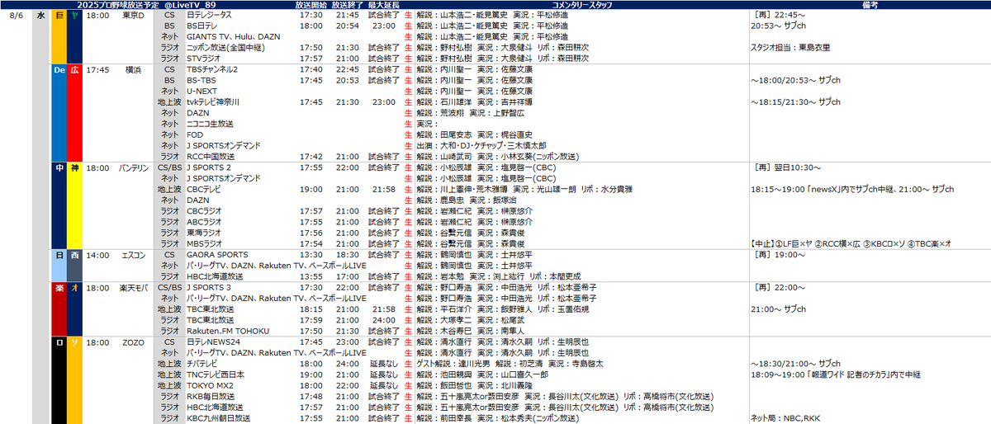The height and width of the screenshot is (424, 991).
Task: Click the 'J SPORTS 2' channel cell
Action: click(208, 167)
